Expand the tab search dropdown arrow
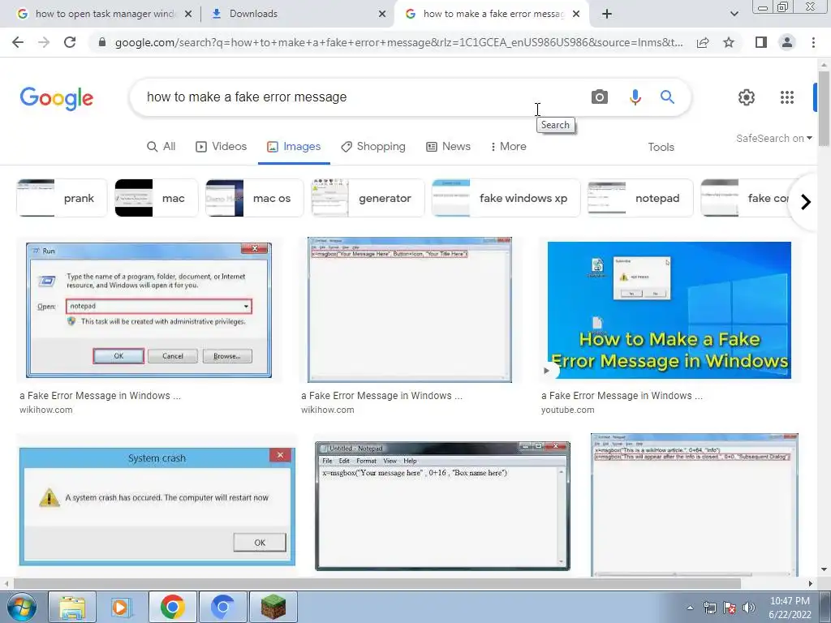Viewport: 831px width, 623px height. pos(734,14)
